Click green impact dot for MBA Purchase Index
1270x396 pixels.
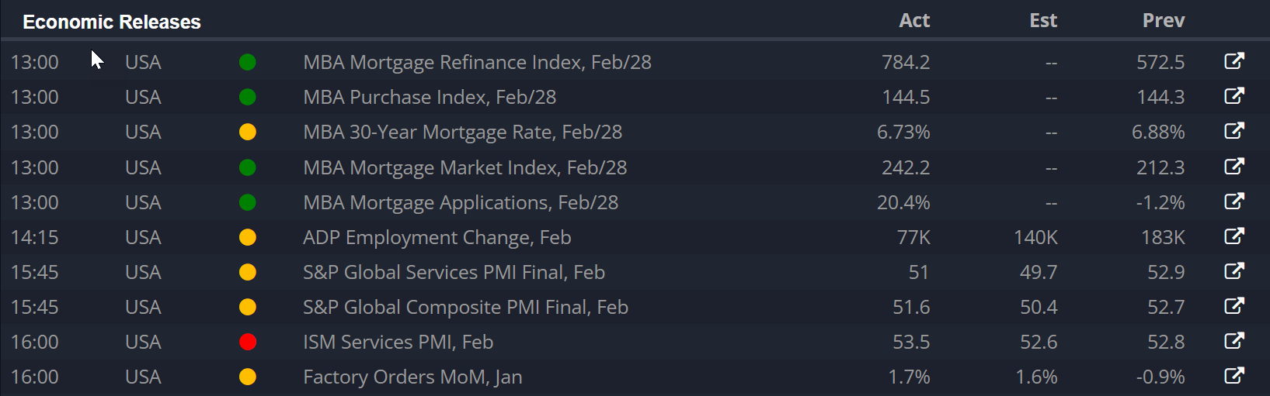coord(248,97)
